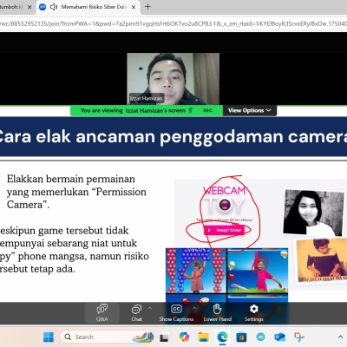This screenshot has height=347, width=347.
Task: Open Outlook from the taskbar
Action: coord(280,337)
